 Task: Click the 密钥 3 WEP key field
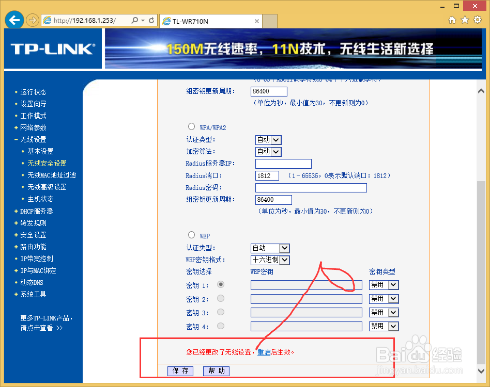pyautogui.click(x=306, y=313)
